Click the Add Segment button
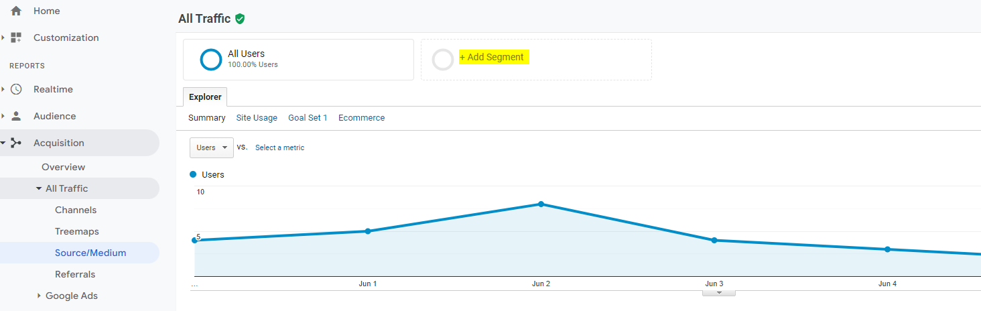This screenshot has width=981, height=311. coord(495,57)
